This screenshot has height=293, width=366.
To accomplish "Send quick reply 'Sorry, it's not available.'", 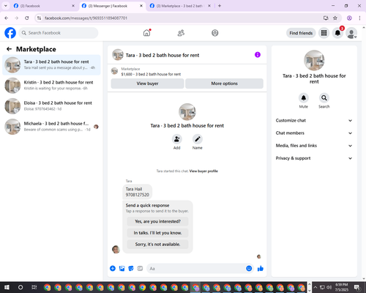I will (x=157, y=244).
